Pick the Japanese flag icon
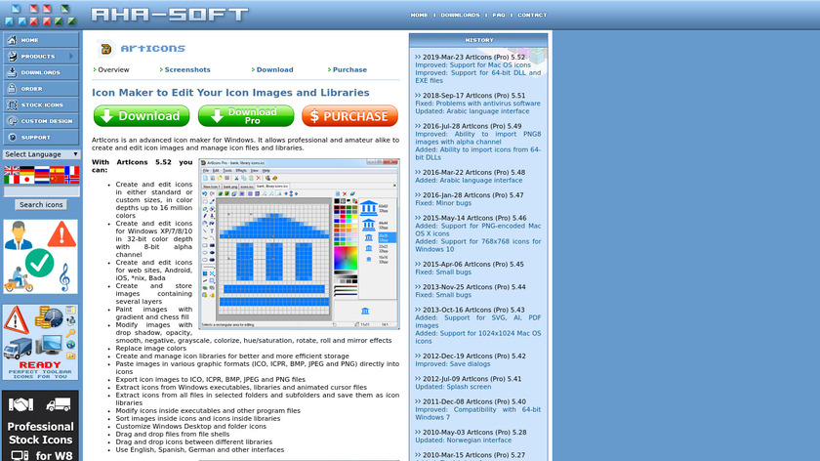Image resolution: width=820 pixels, height=461 pixels. (x=26, y=180)
